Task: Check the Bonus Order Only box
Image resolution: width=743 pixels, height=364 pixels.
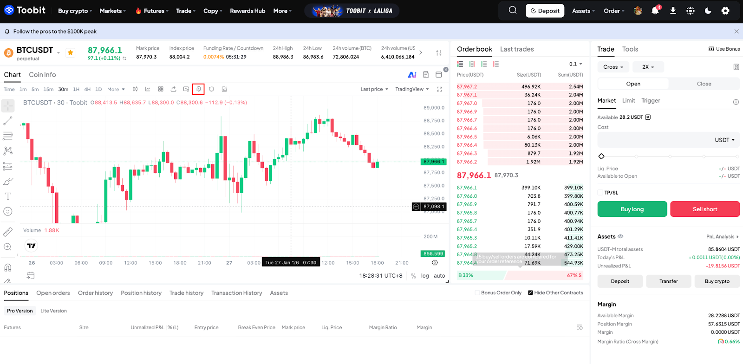Action: 477,293
